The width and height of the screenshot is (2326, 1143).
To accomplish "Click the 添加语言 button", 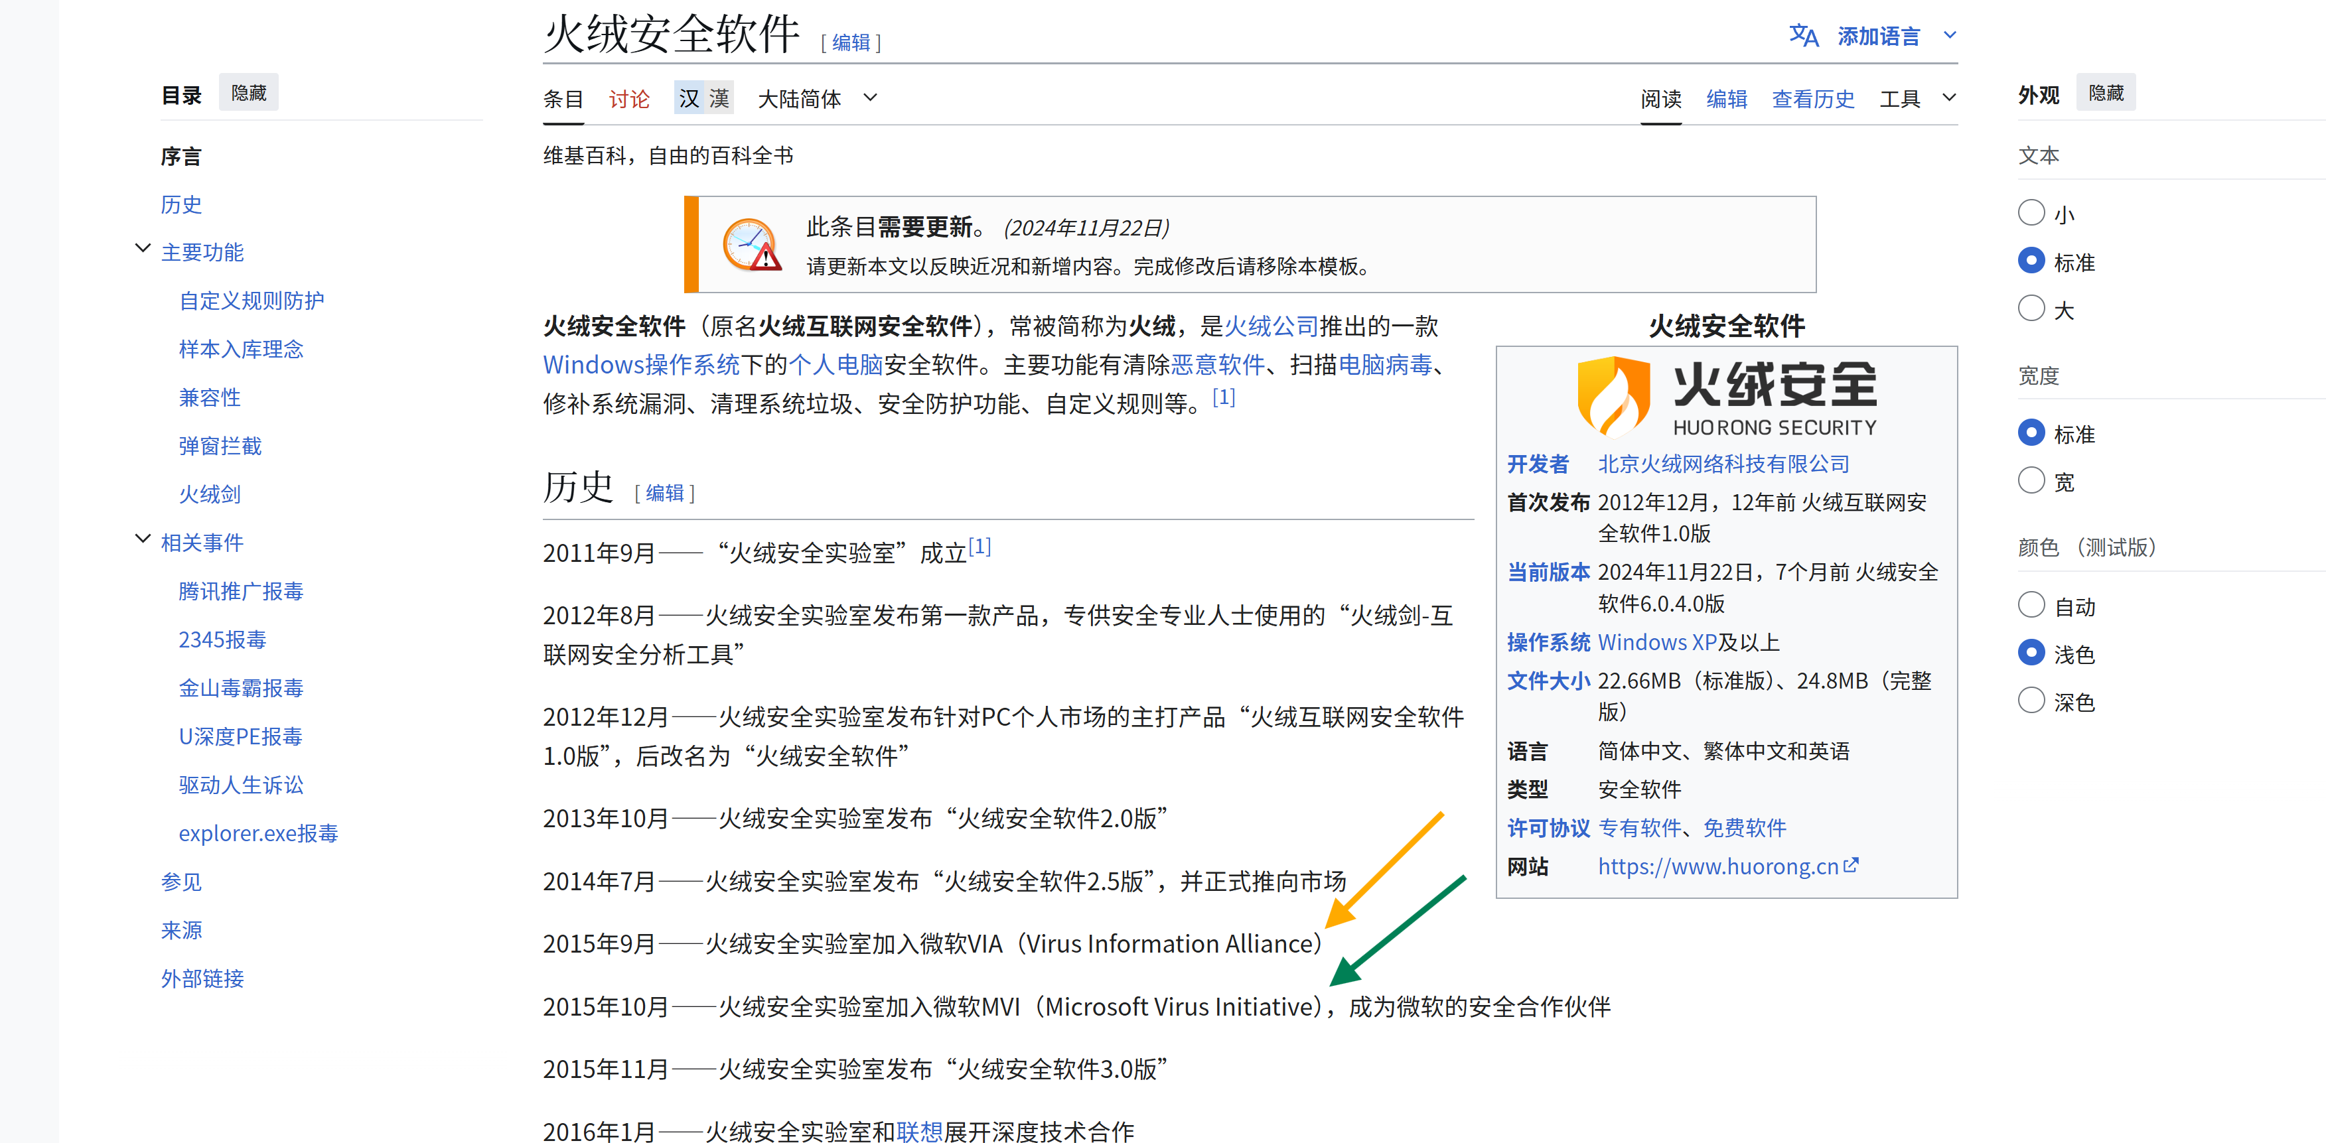I will [1878, 36].
